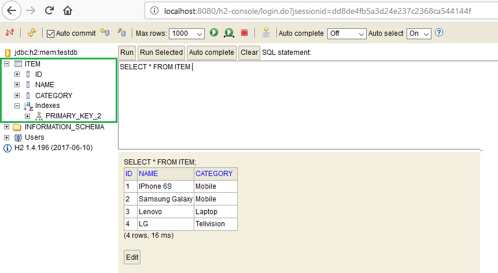The width and height of the screenshot is (498, 273).
Task: Stop the query with the red square icon
Action: pyautogui.click(x=245, y=33)
